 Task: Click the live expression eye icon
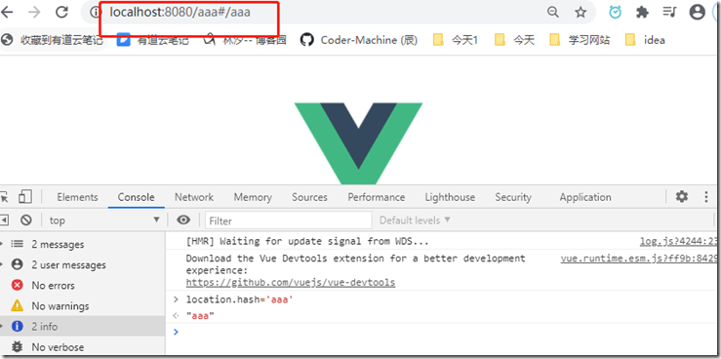[183, 220]
